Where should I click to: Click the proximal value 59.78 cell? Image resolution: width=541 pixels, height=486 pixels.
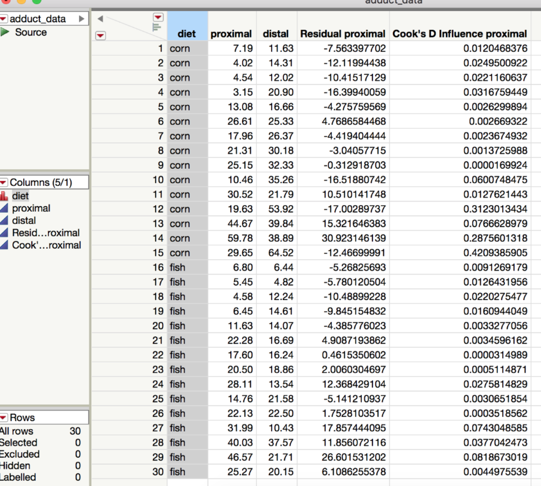(240, 238)
